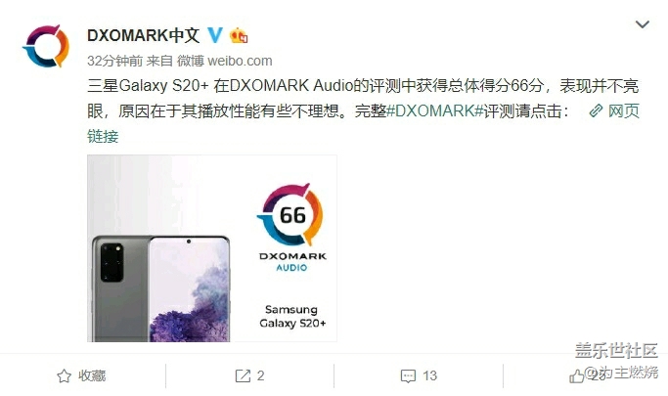Open the repost count of 2

pos(260,375)
